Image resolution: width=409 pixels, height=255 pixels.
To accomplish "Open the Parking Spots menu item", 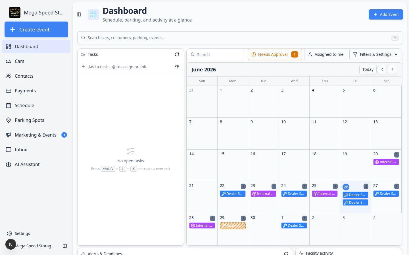I will (36, 120).
